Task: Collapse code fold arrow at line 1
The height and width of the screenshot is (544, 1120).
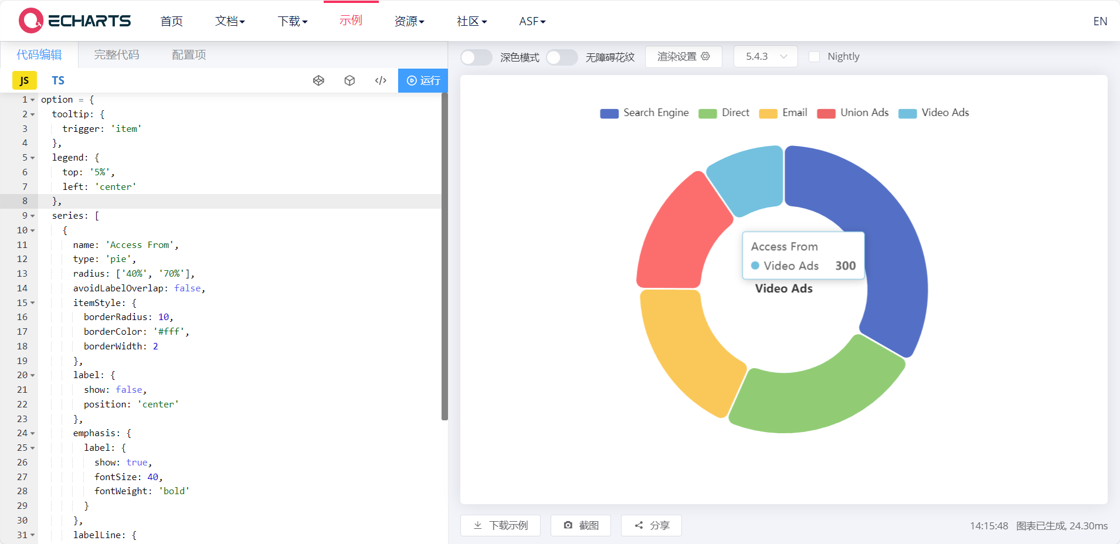Action: click(x=33, y=100)
